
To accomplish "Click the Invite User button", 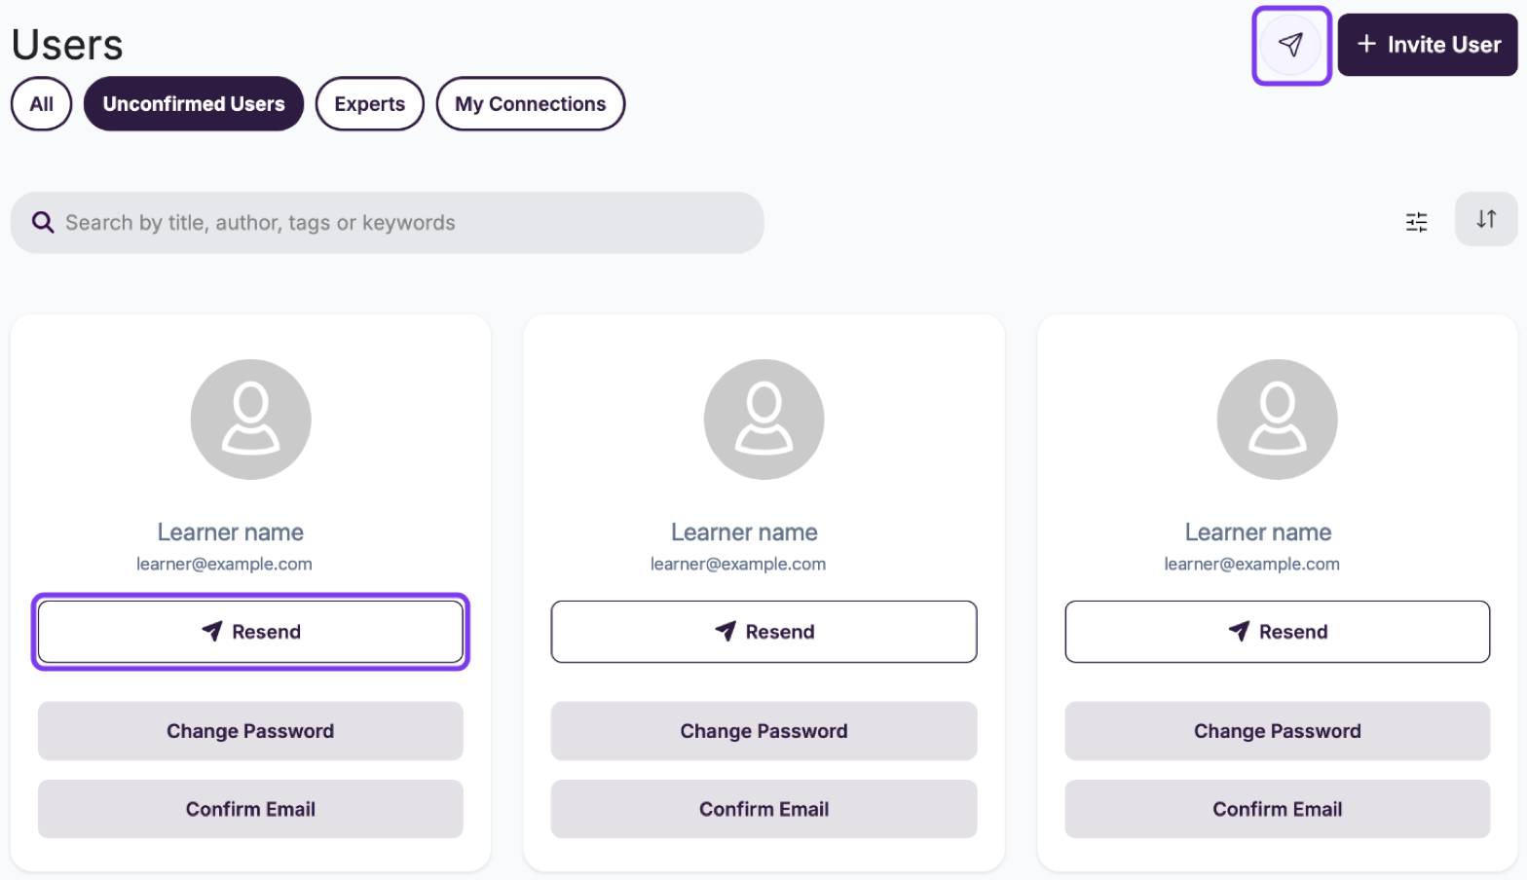I will (1428, 45).
